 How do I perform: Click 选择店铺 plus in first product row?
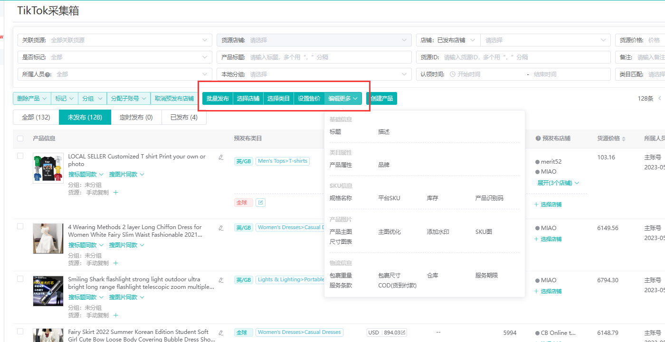[548, 204]
